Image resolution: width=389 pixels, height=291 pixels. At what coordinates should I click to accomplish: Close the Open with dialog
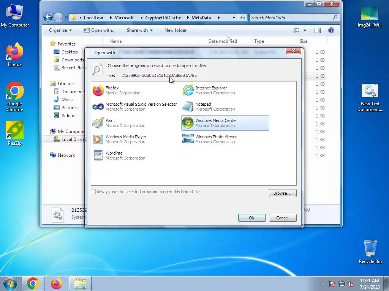click(x=293, y=51)
